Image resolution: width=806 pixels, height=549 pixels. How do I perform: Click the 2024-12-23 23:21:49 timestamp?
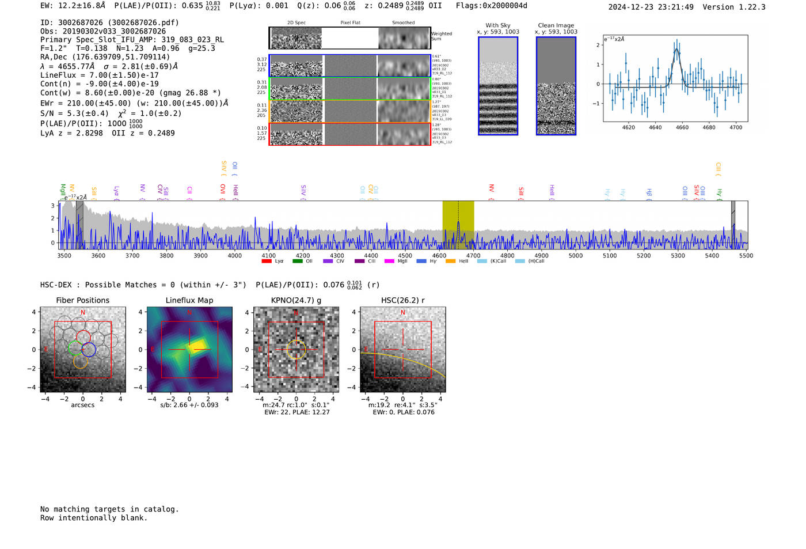click(x=651, y=7)
